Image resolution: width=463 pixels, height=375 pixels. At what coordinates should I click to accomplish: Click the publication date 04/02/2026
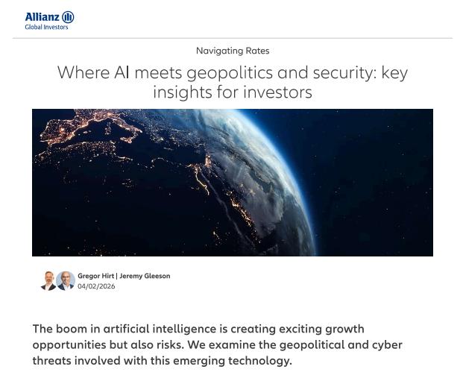(x=96, y=286)
